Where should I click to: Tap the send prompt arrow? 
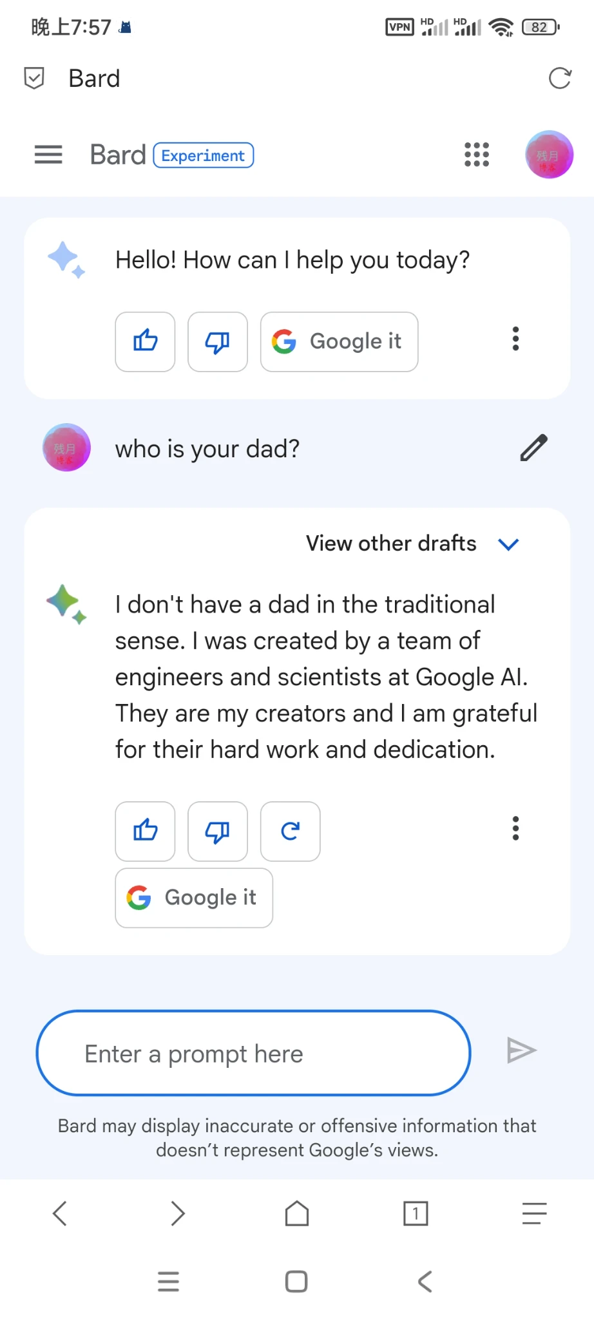[x=521, y=1050]
